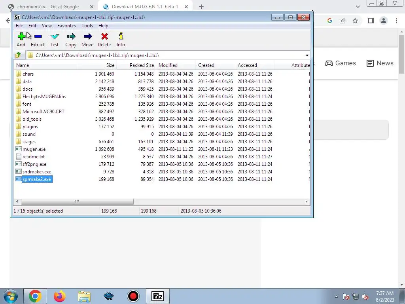This screenshot has height=304, width=405.
Task: Click the Move toolbar icon
Action: click(87, 36)
